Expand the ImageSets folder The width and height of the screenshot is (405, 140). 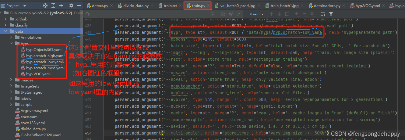click(12, 86)
